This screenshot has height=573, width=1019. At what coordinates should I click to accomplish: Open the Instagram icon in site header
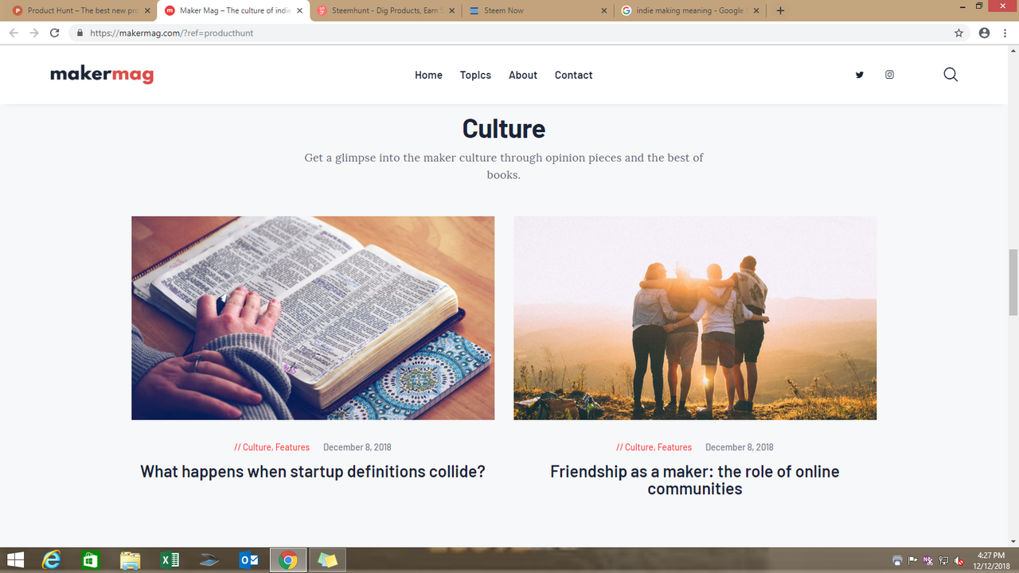(889, 75)
